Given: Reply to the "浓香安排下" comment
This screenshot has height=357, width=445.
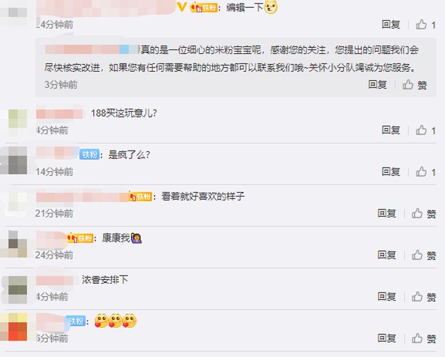Looking at the screenshot, I should 386,297.
